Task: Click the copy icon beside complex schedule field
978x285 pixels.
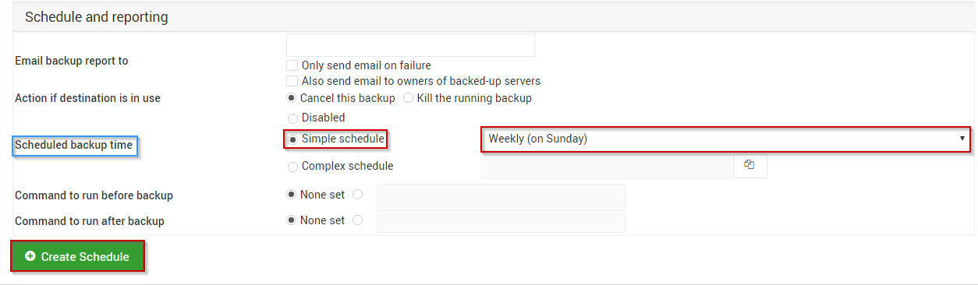Action: [750, 165]
